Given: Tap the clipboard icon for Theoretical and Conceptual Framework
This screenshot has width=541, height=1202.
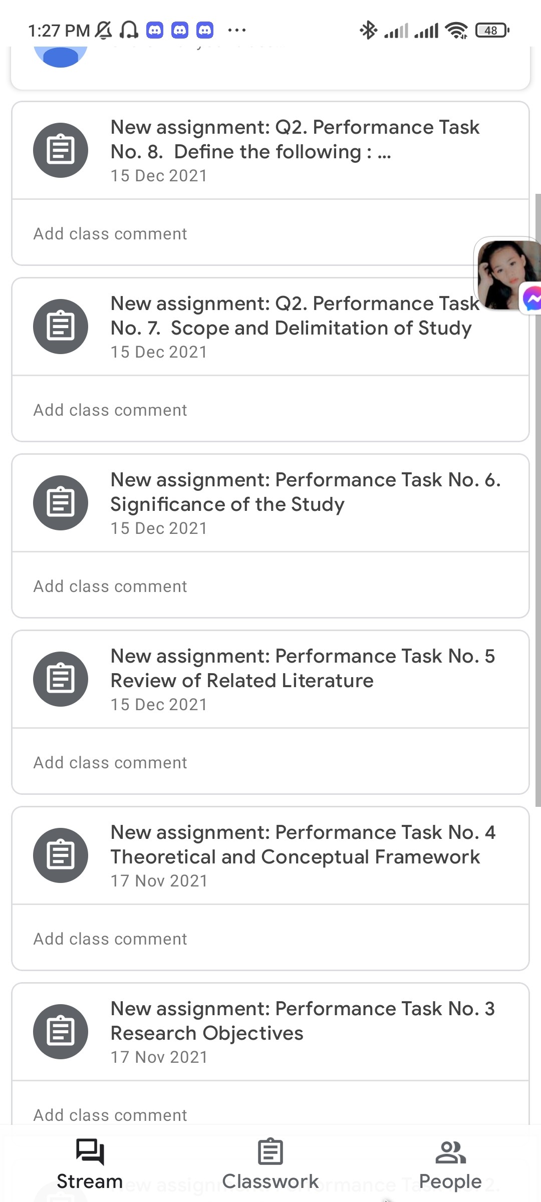Looking at the screenshot, I should click(61, 855).
